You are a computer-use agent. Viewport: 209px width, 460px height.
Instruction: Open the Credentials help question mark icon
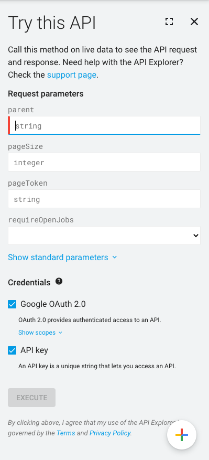point(59,282)
